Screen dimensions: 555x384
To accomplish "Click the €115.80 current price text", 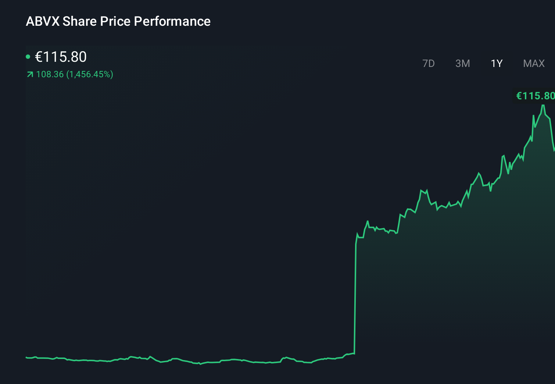I will [x=61, y=57].
